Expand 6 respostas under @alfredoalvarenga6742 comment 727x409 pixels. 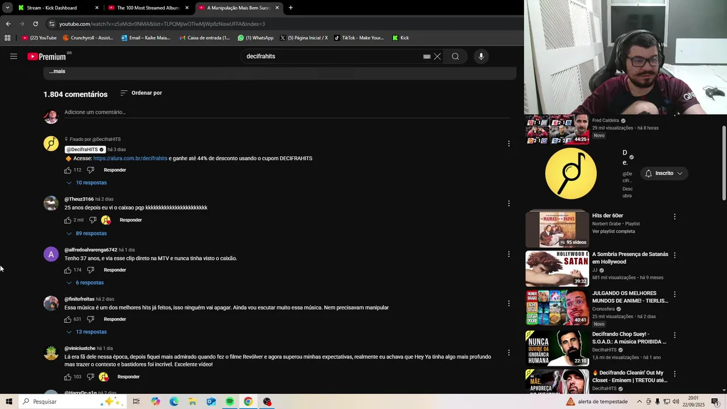click(85, 283)
